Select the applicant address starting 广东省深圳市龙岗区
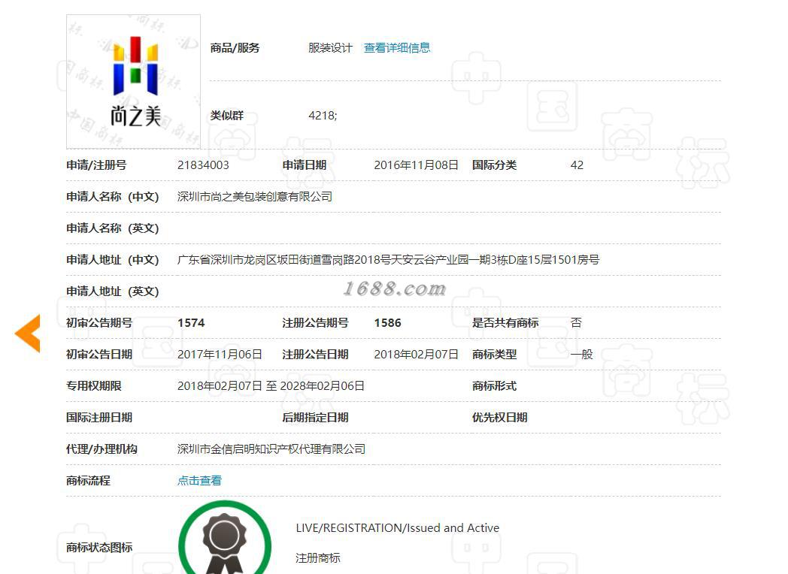This screenshot has width=788, height=574. click(x=389, y=260)
